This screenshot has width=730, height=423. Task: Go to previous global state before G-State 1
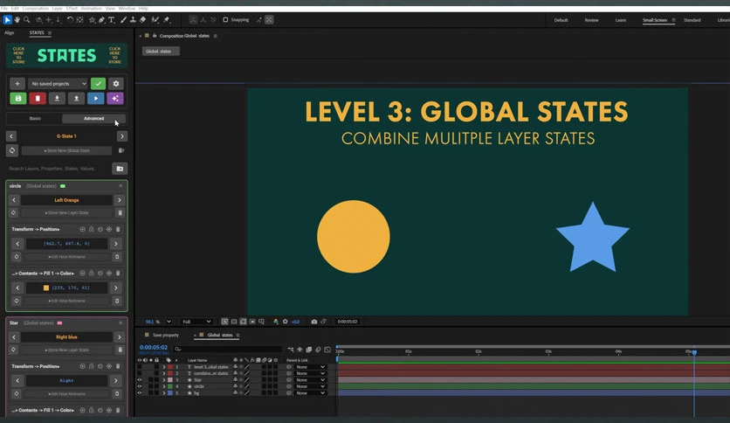tap(11, 136)
